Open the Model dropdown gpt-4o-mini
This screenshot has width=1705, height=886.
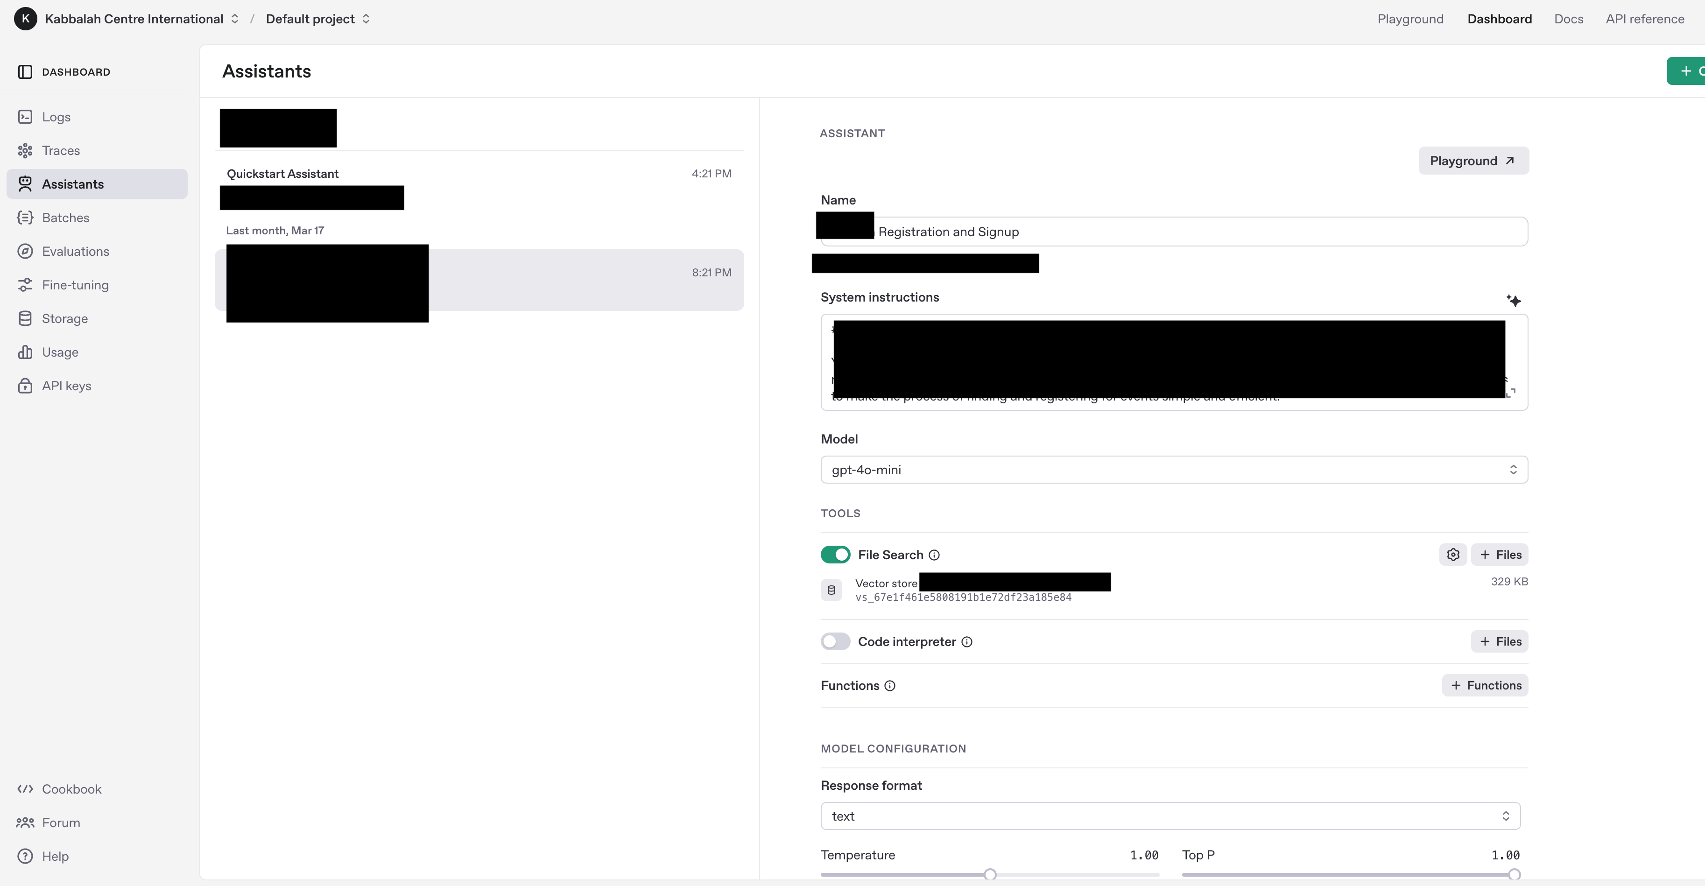coord(1174,470)
